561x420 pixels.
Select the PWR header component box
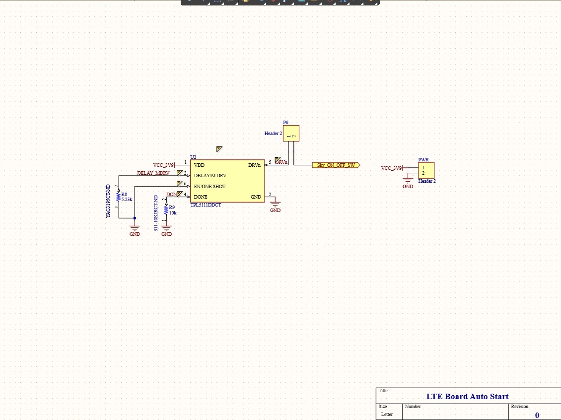coord(426,170)
